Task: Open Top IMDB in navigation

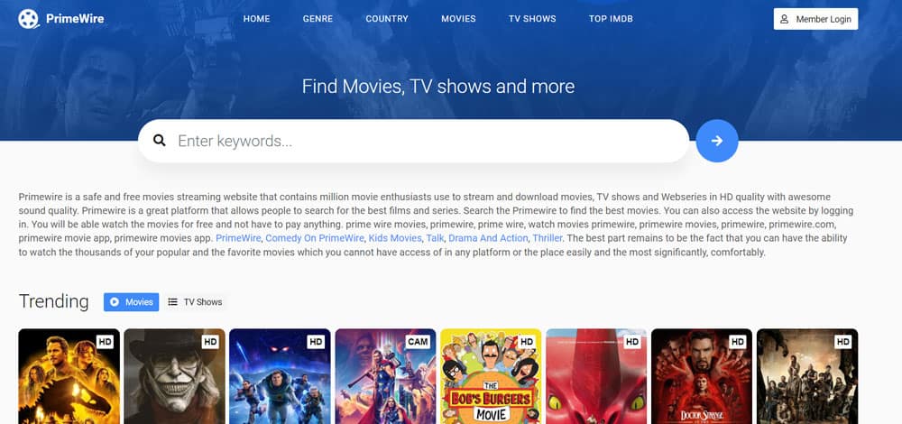Action: tap(611, 18)
